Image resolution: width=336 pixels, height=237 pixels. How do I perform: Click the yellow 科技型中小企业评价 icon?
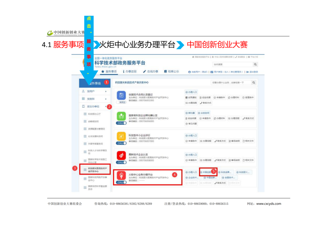(121, 136)
